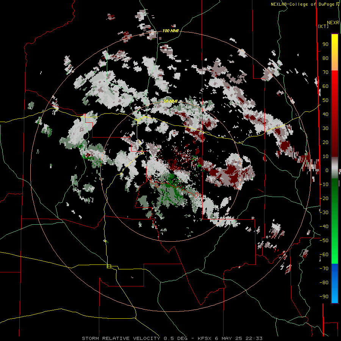The width and height of the screenshot is (341, 341).
Task: Click the 20 value on velocity scale
Action: coord(325,142)
